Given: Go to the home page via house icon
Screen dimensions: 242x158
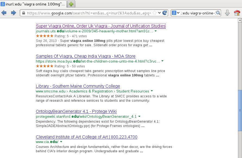Looking at the screenshot, I should point(237,13).
